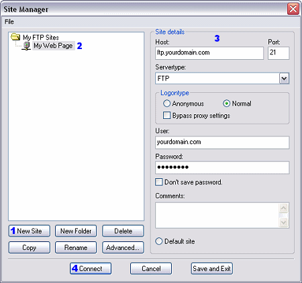Enable Bypass proxy settings checkbox
302x283 pixels.
(166, 116)
